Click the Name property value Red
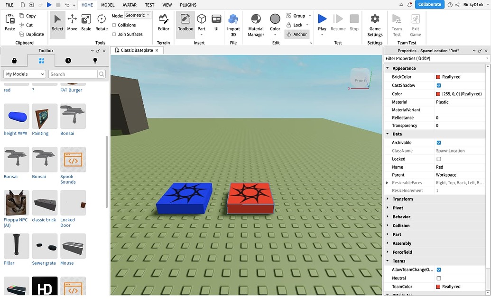 (x=439, y=167)
